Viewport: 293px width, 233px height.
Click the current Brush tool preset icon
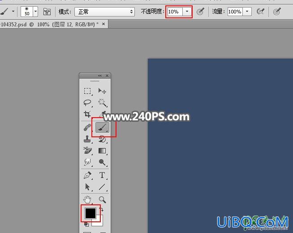tap(4, 11)
